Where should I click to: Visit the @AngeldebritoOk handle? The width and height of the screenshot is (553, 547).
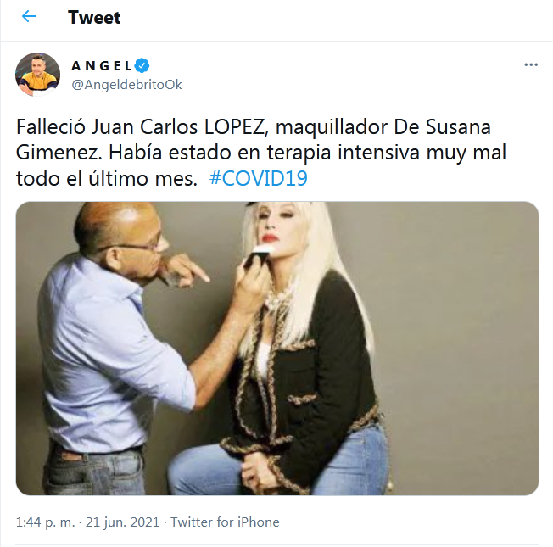click(x=127, y=85)
